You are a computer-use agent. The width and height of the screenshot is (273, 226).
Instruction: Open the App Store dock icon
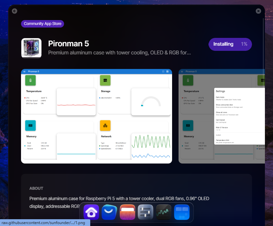tap(109, 212)
